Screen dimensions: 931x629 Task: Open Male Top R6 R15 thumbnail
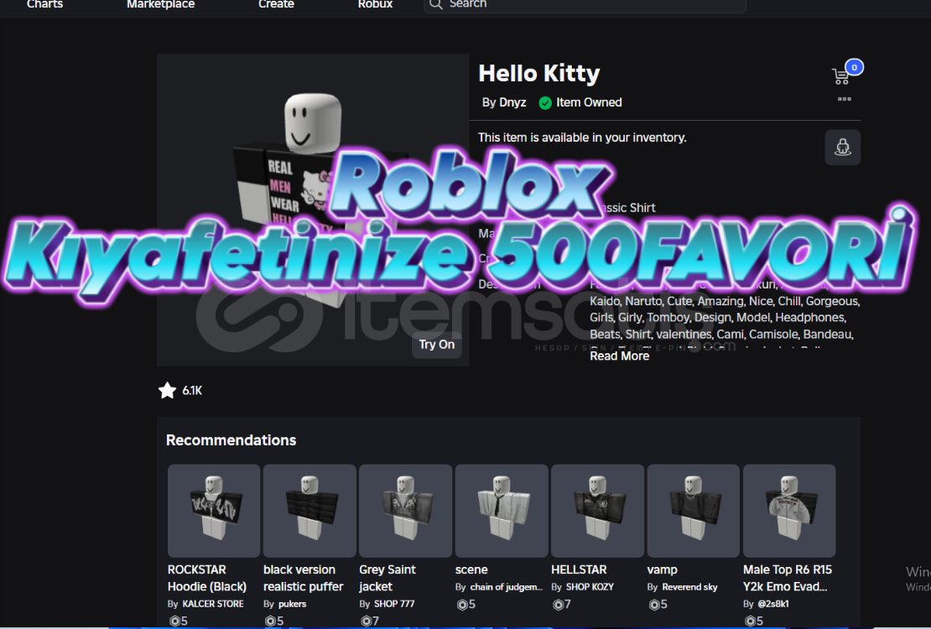click(789, 511)
